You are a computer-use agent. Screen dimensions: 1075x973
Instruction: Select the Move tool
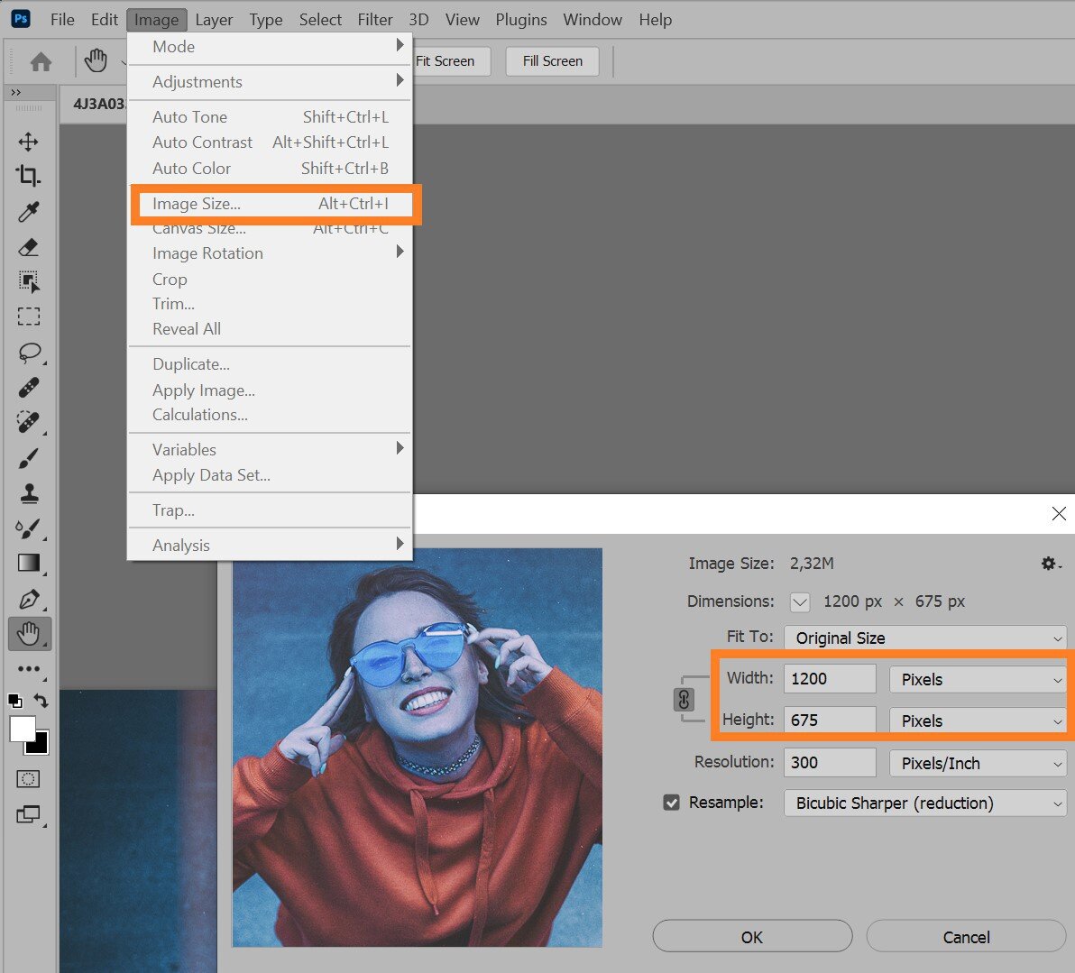coord(28,142)
